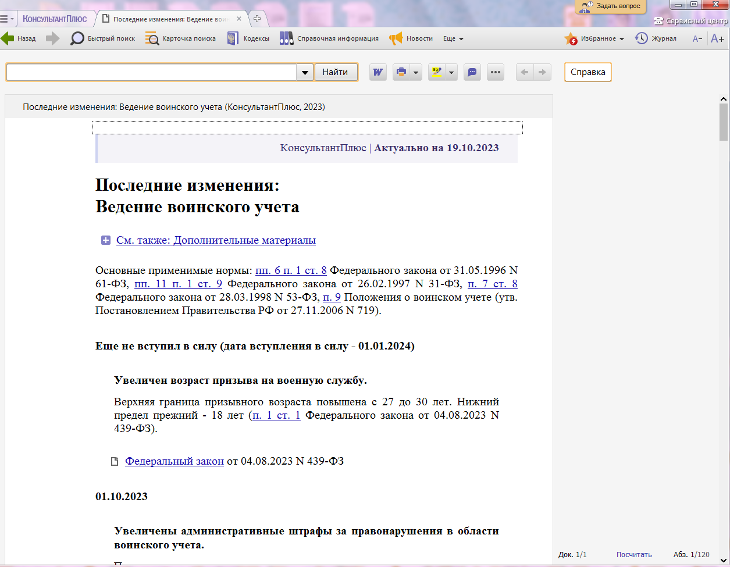This screenshot has width=730, height=567.
Task: Open the Новости news section
Action: coord(411,38)
